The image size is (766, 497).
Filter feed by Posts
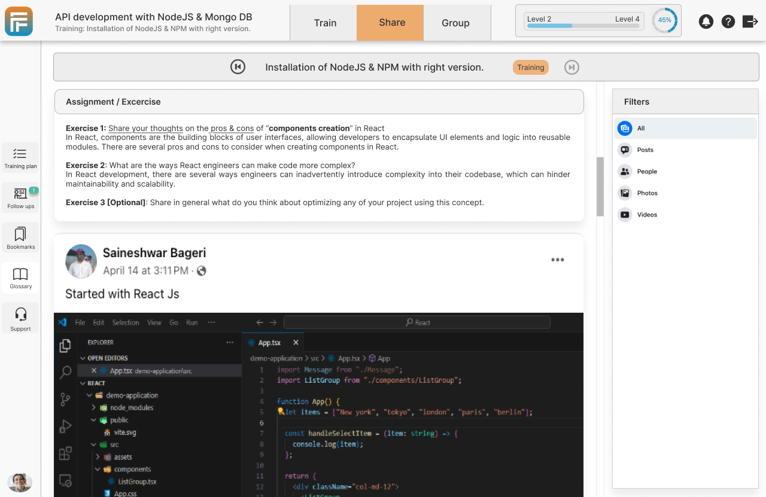coord(645,150)
